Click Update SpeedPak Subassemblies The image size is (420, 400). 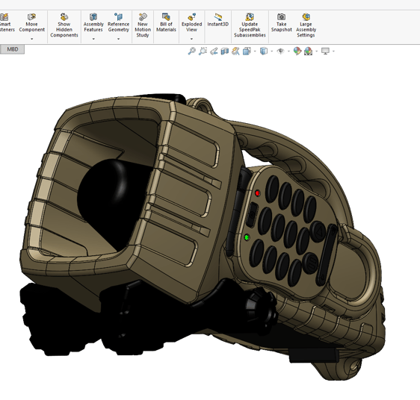(x=250, y=25)
